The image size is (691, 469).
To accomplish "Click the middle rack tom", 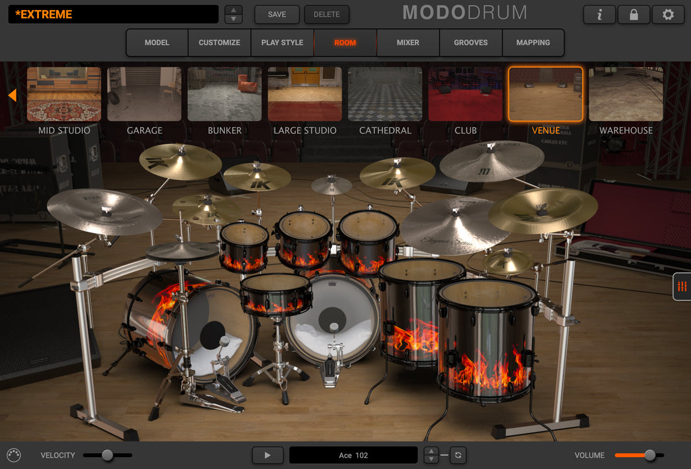I will point(303,240).
